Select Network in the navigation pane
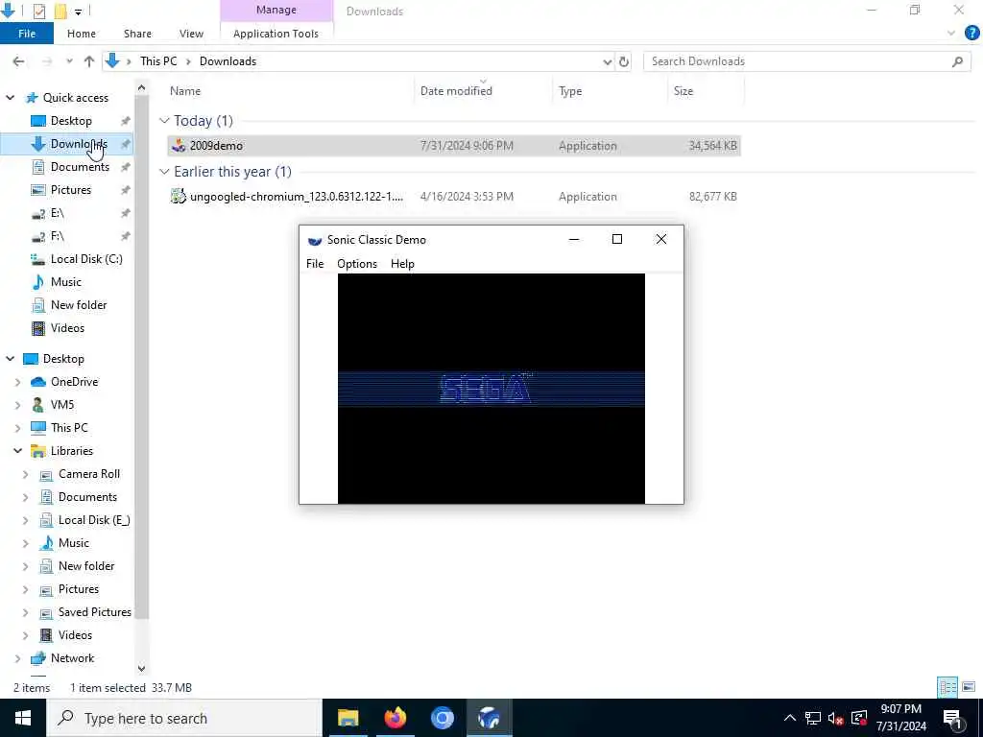The width and height of the screenshot is (983, 737). pyautogui.click(x=72, y=658)
